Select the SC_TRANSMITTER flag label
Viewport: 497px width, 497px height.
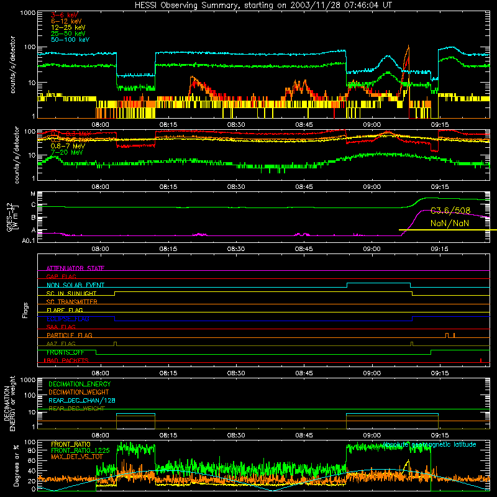(72, 302)
